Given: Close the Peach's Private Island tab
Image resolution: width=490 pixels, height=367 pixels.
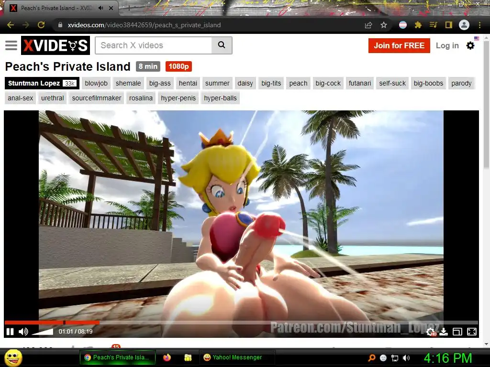Looking at the screenshot, I should click(111, 8).
